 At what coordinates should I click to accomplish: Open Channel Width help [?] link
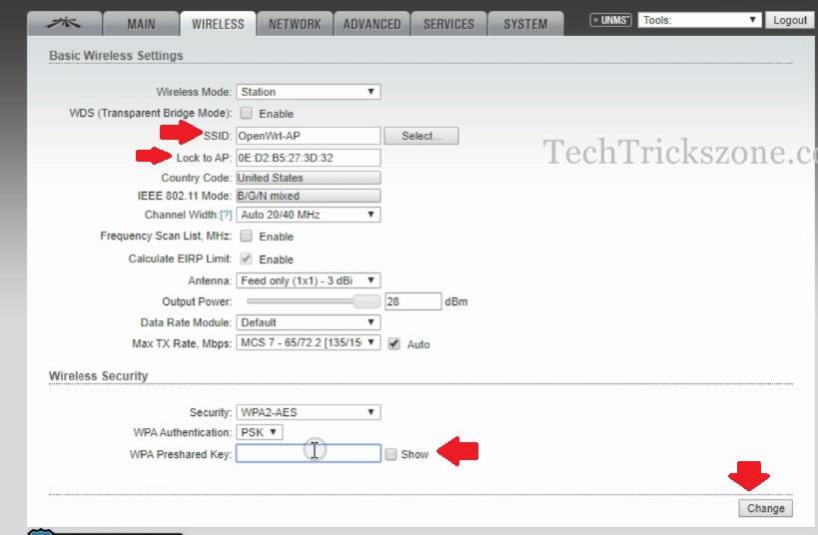tap(226, 215)
